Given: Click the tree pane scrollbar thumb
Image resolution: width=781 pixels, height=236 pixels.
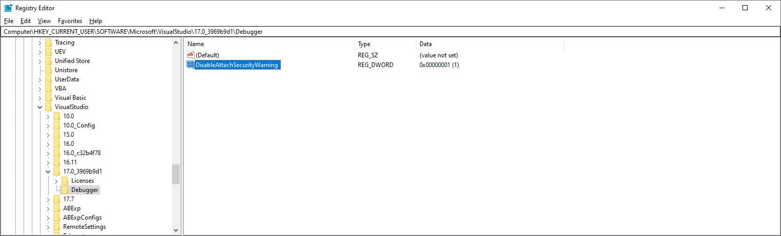Looking at the screenshot, I should tap(176, 174).
